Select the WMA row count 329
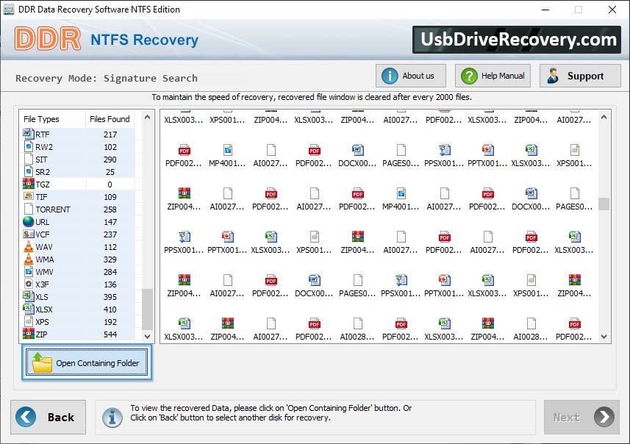This screenshot has height=444, width=630. click(110, 259)
